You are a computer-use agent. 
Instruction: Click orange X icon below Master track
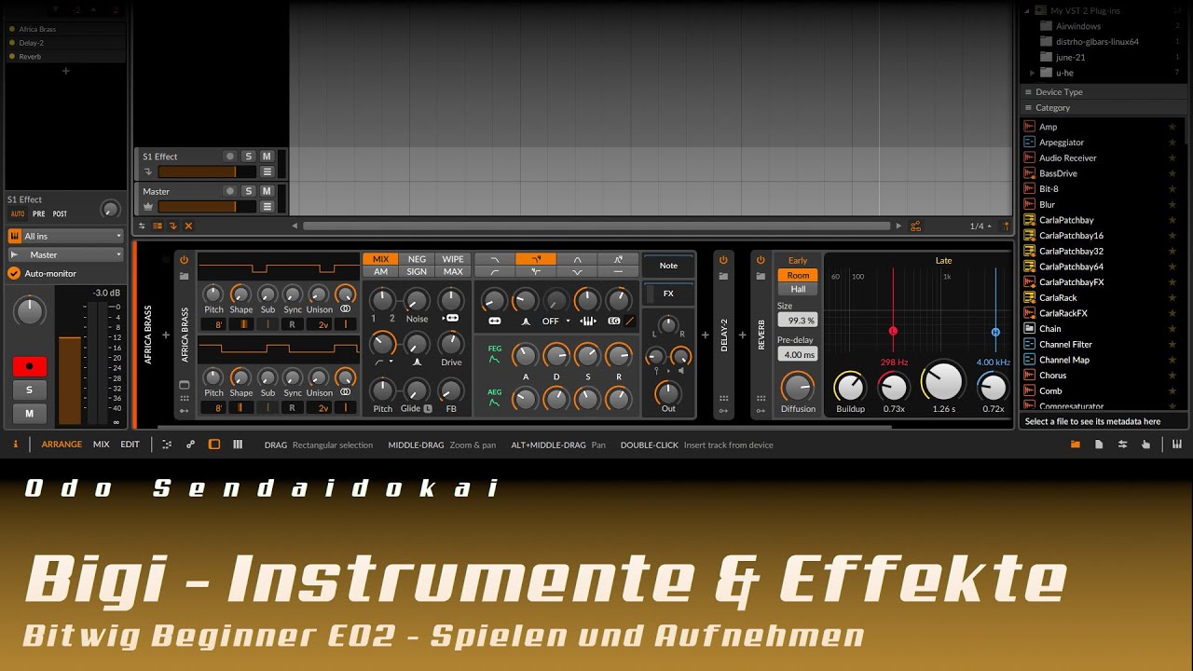tap(188, 226)
